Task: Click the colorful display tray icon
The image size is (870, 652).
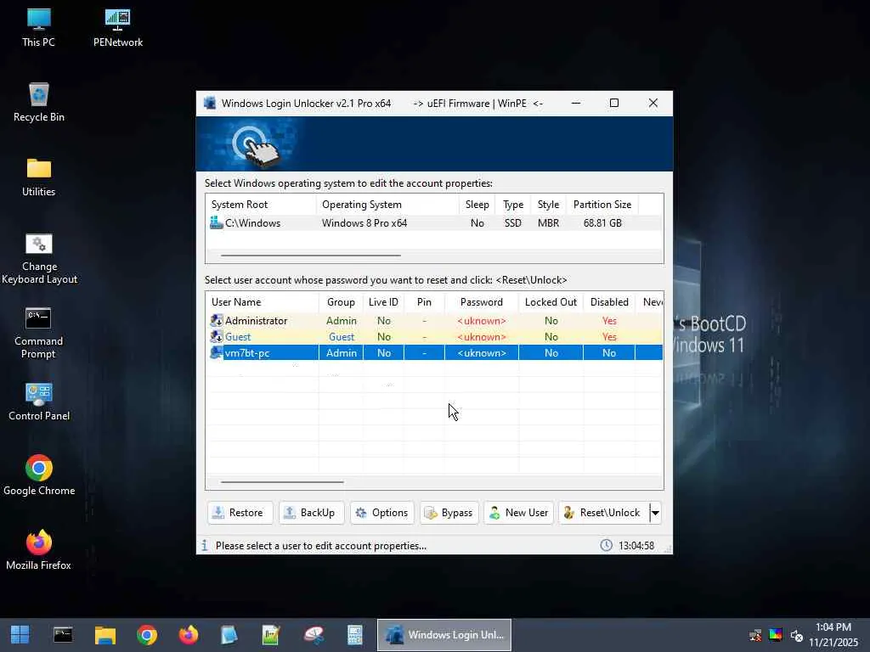Action: click(776, 635)
